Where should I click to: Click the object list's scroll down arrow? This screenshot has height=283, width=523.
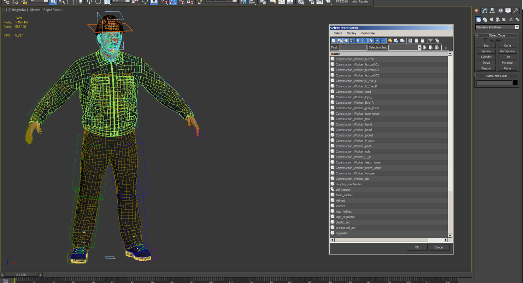click(x=450, y=235)
